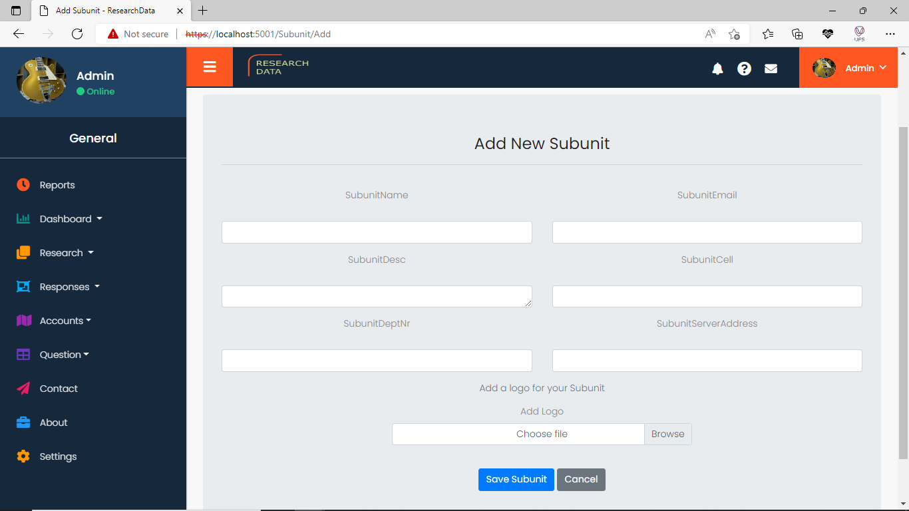
Task: Open the notifications bell icon
Action: (717, 69)
